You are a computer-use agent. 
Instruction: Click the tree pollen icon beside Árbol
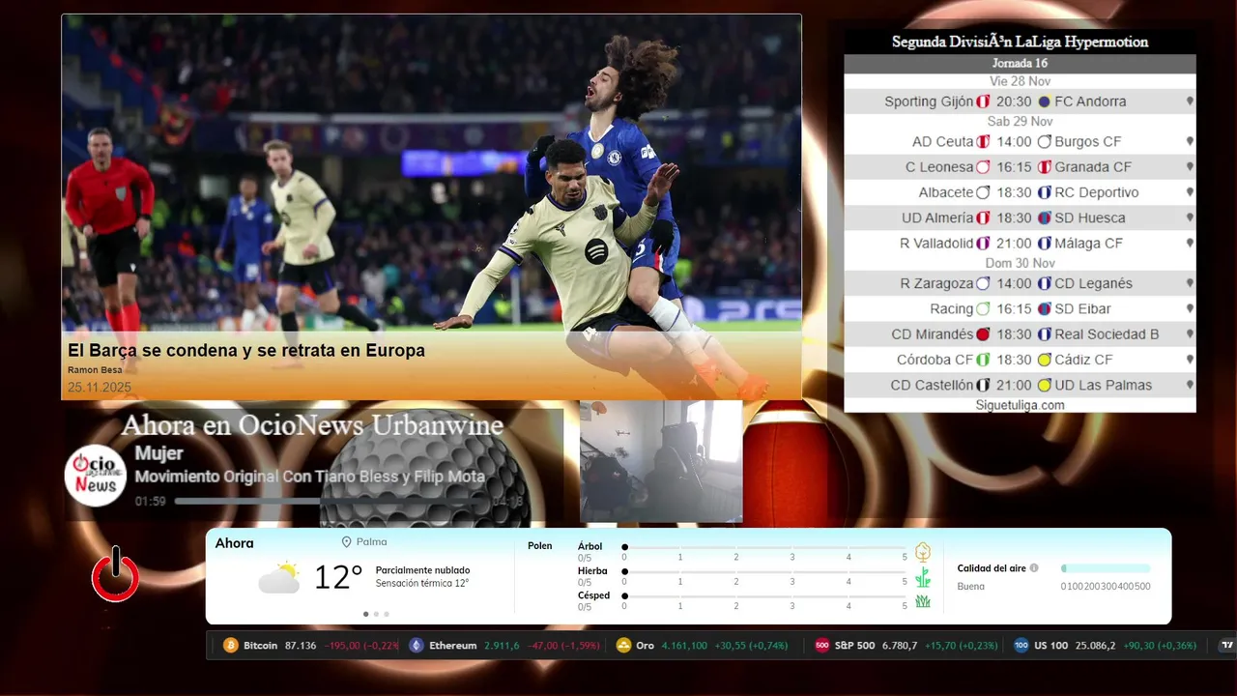pyautogui.click(x=923, y=552)
